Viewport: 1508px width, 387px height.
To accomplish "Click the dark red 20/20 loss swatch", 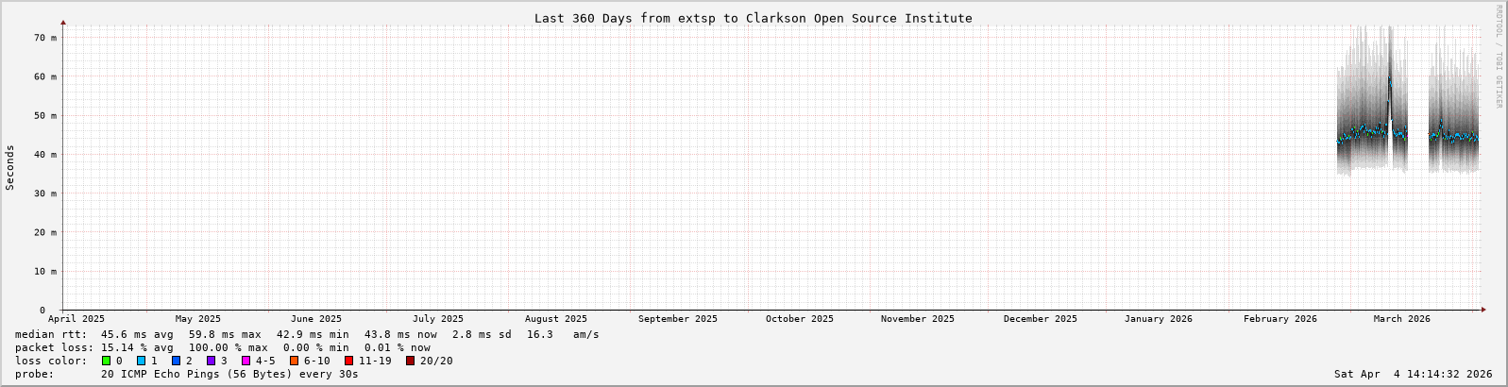I will point(411,361).
